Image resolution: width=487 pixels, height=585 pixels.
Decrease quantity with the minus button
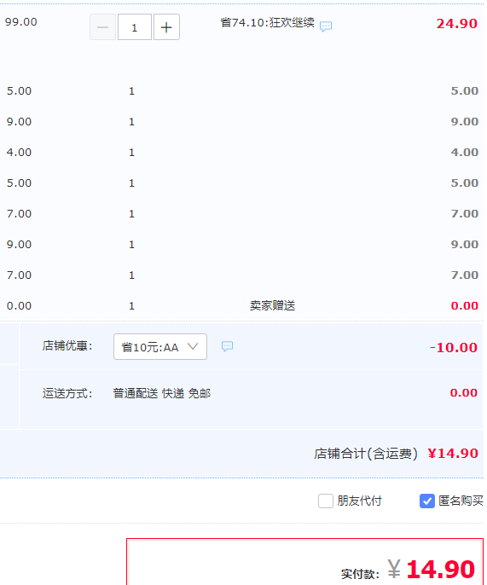[102, 27]
